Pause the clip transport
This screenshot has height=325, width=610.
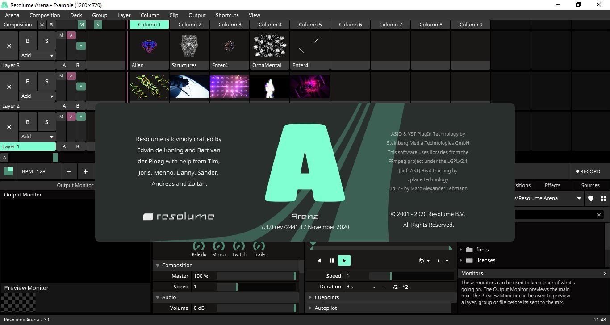click(332, 261)
